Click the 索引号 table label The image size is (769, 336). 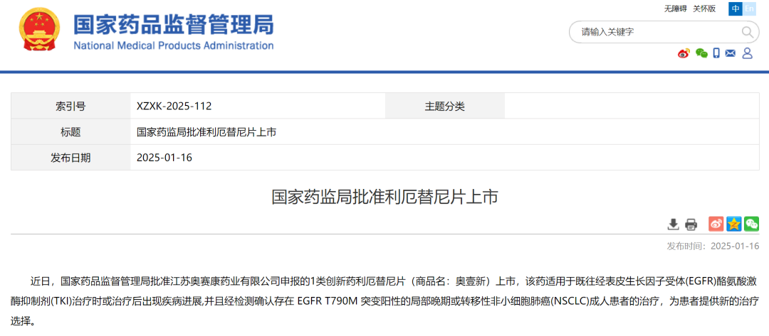[x=70, y=106]
